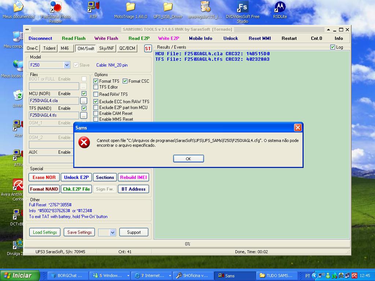Click the Unlock E2P button

(76, 177)
